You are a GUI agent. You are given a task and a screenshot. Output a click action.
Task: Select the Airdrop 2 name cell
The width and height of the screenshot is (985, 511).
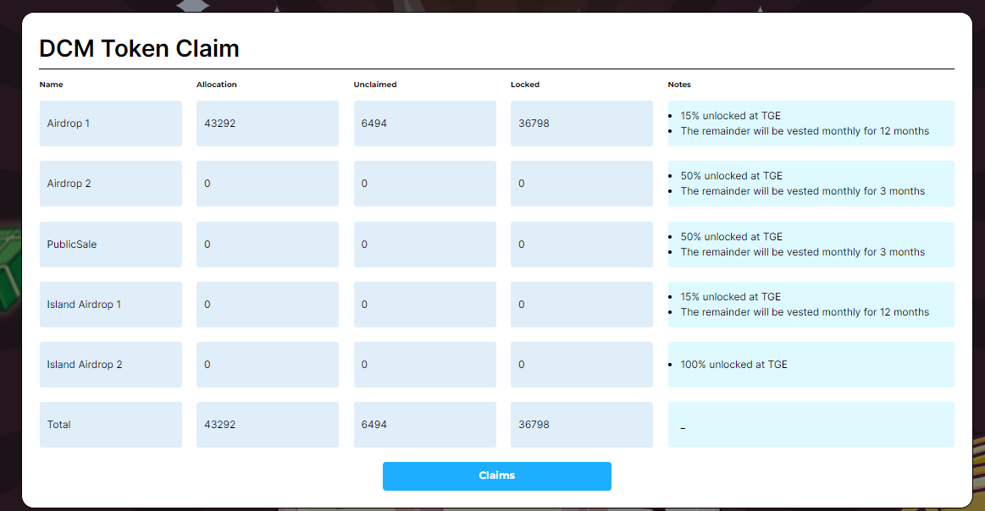pos(111,184)
